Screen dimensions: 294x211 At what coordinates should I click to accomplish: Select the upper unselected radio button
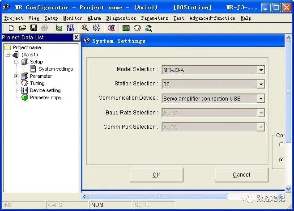pyautogui.click(x=281, y=144)
